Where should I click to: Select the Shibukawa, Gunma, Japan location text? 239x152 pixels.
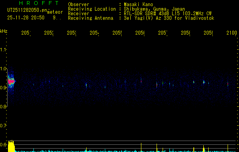(x=154, y=9)
